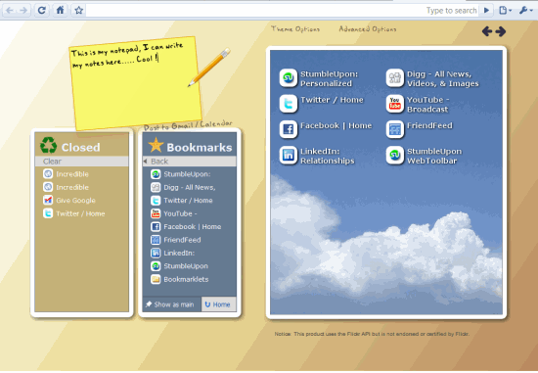Open the YouTube Broadcast speed dial icon
This screenshot has height=373, width=538.
point(395,104)
